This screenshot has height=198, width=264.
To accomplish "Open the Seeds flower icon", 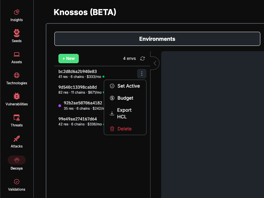I will click(x=16, y=33).
